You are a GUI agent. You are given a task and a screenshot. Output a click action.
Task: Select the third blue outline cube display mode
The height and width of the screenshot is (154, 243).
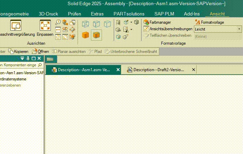107,24
